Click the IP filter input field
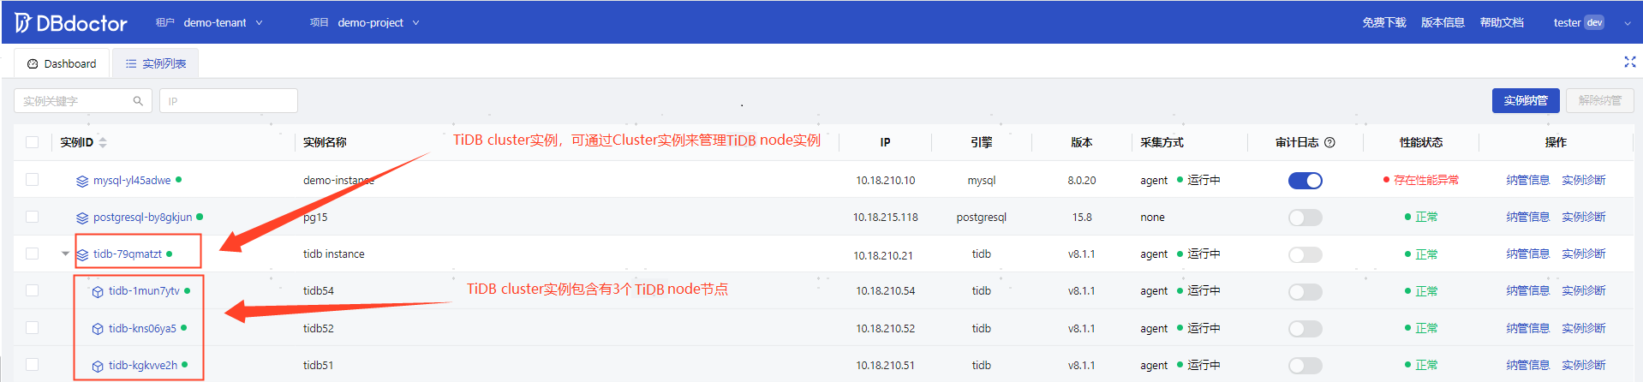Screen dimensions: 1643x382 click(229, 101)
